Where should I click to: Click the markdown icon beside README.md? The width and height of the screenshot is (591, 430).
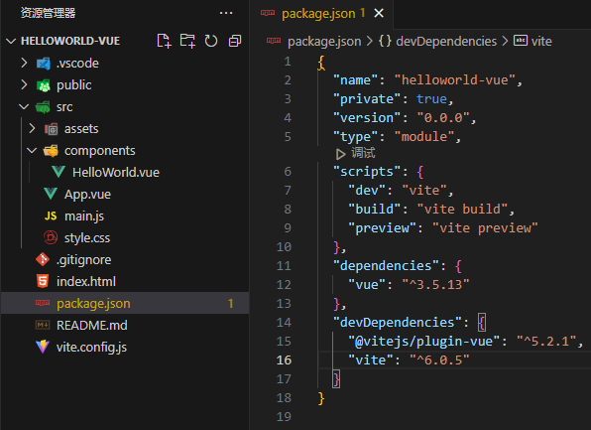click(43, 325)
